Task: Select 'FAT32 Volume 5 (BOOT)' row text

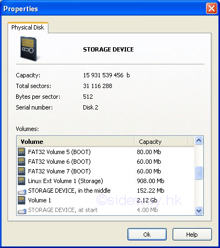Action: coord(59,152)
